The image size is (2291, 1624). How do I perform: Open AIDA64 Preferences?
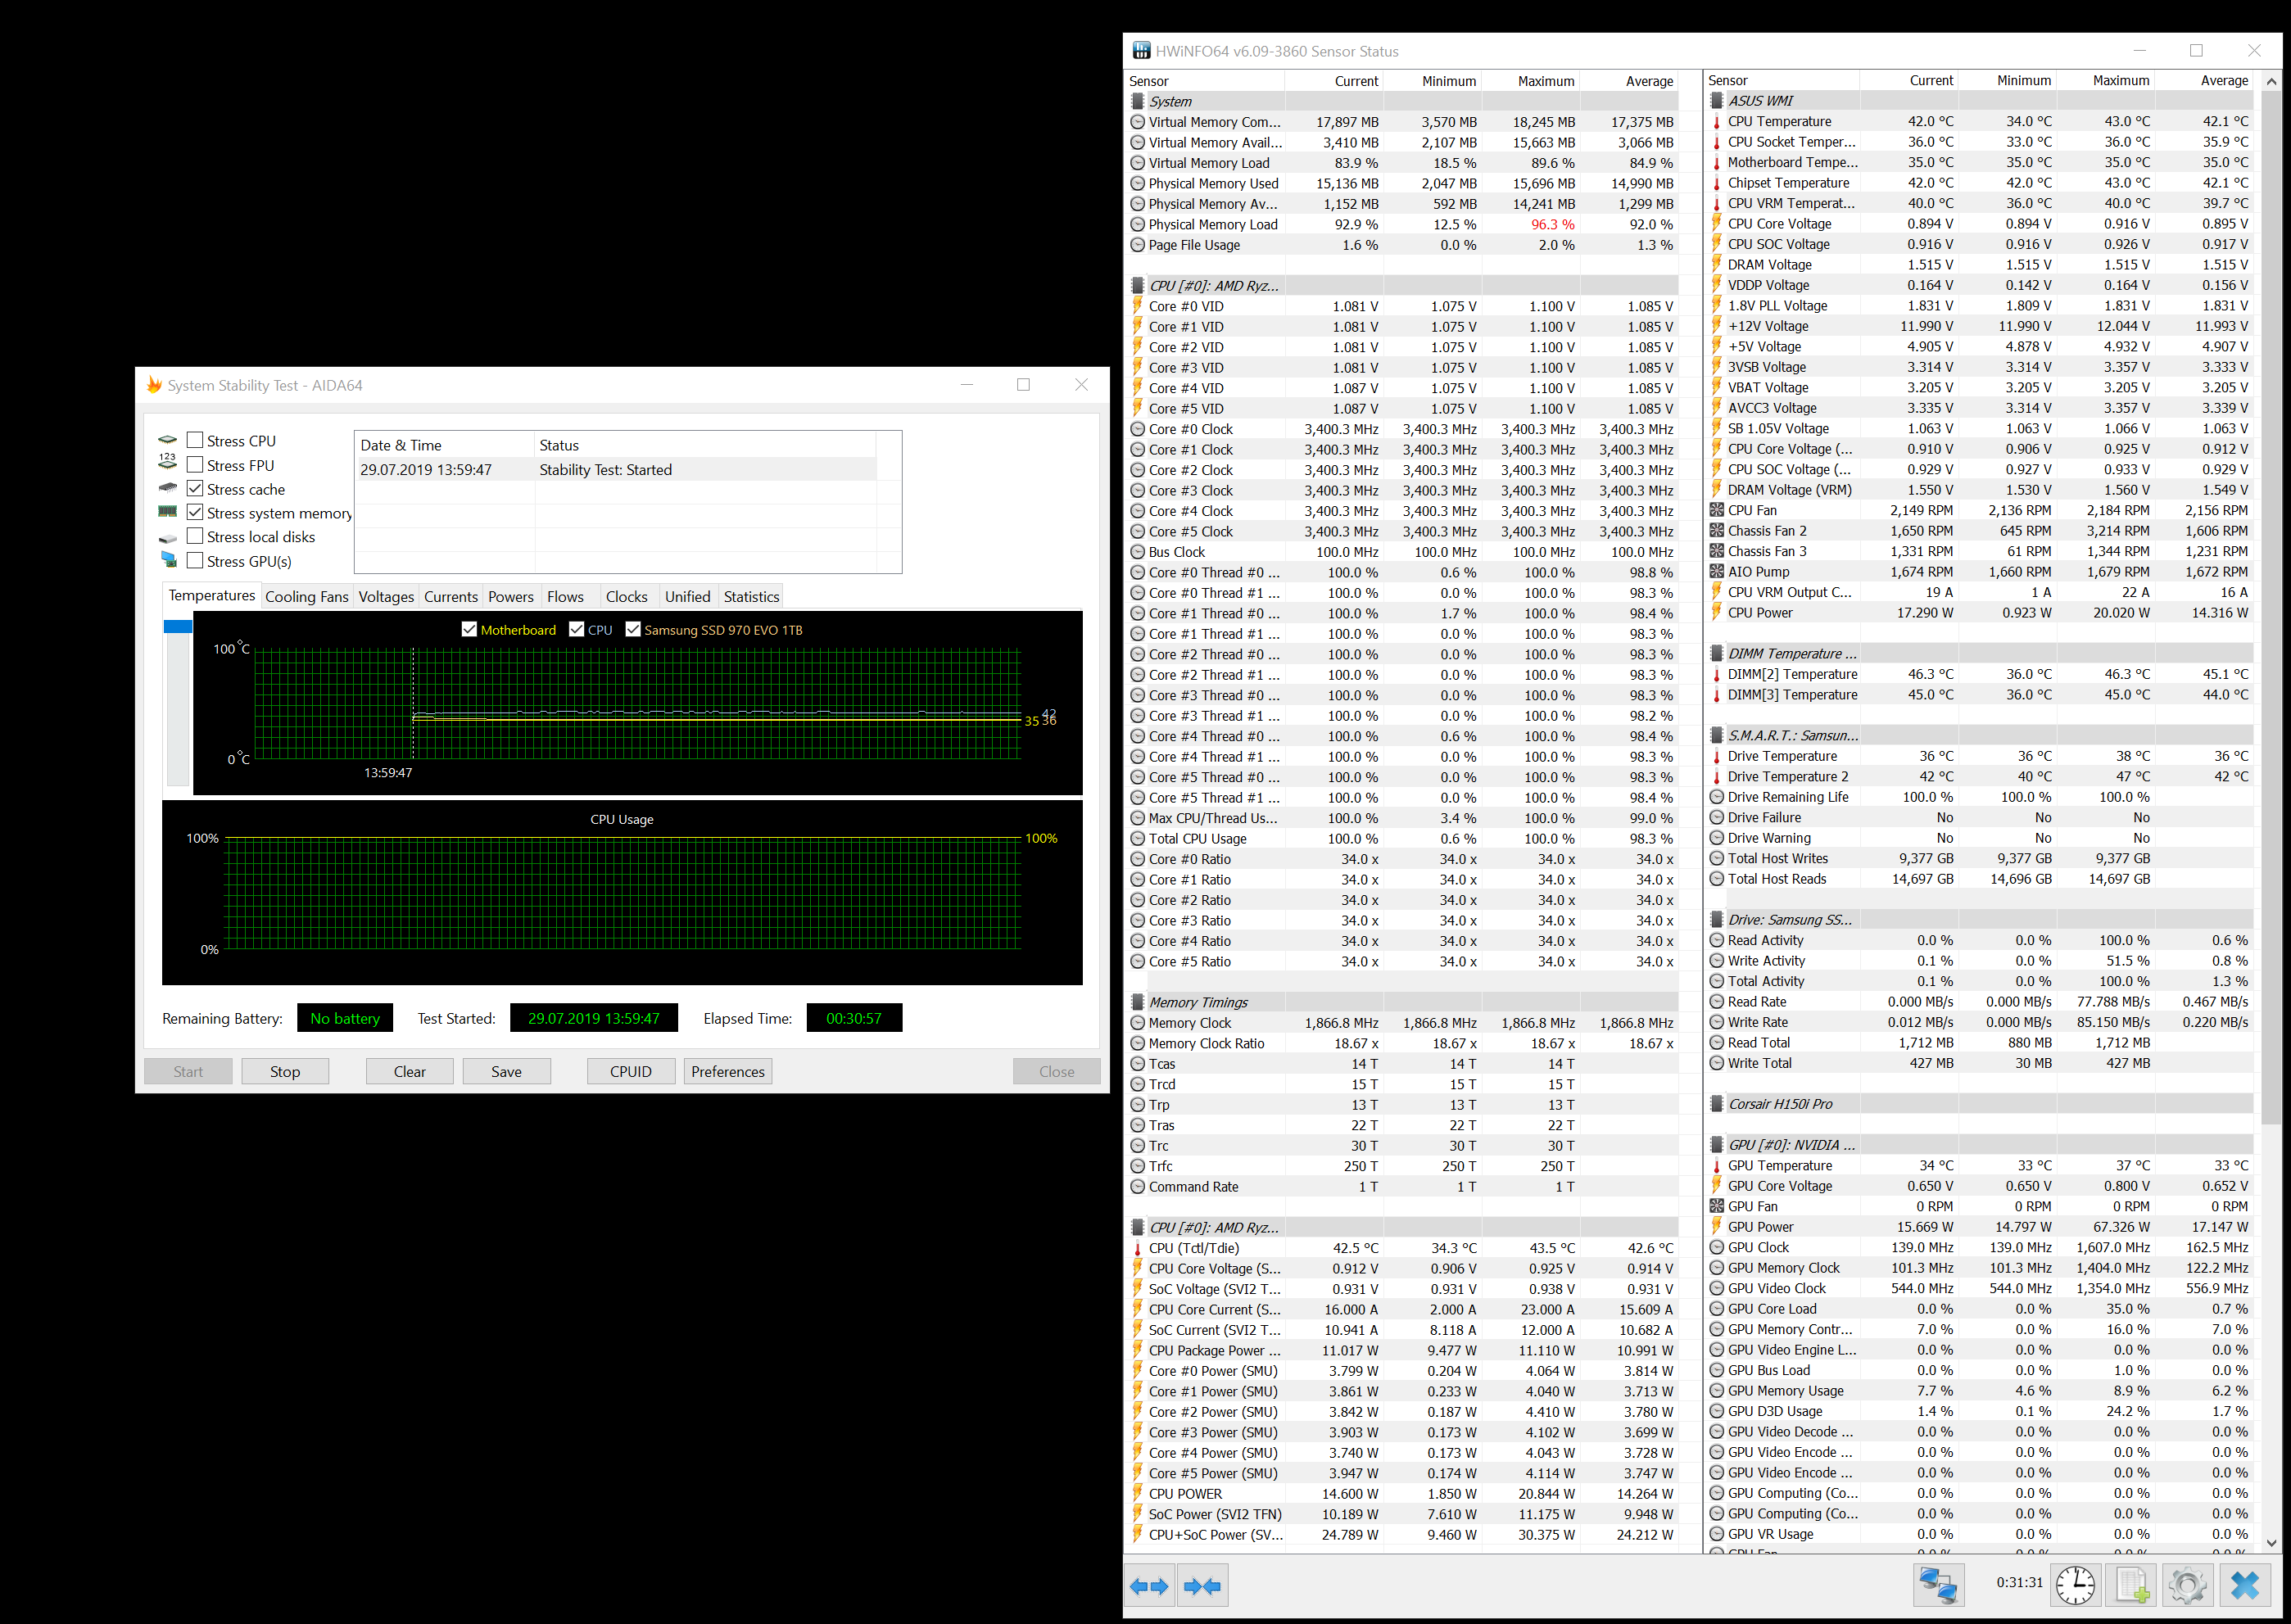click(x=728, y=1071)
